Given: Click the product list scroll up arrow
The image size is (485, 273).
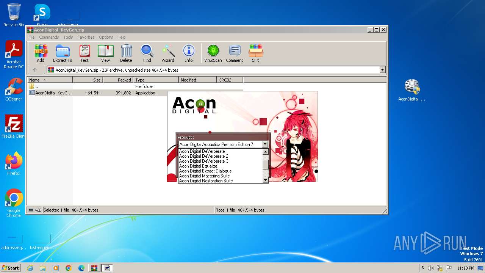Looking at the screenshot, I should (265, 152).
